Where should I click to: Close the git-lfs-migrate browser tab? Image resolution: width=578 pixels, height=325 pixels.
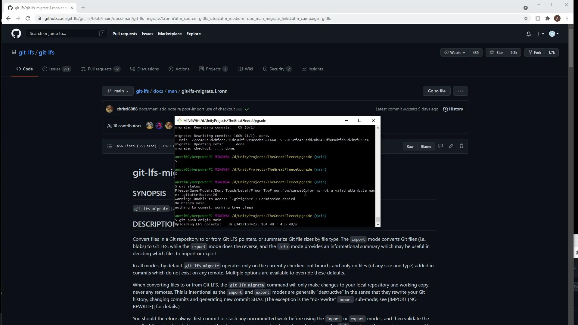tap(72, 8)
